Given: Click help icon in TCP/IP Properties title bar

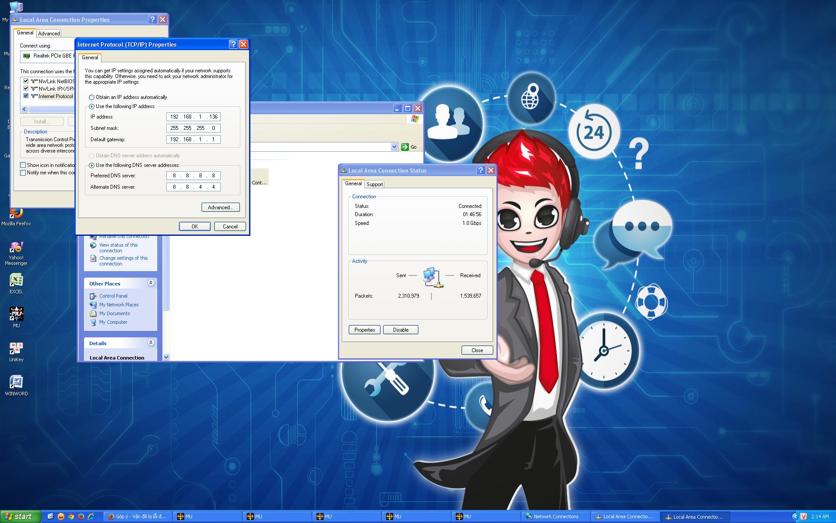Looking at the screenshot, I should click(233, 44).
